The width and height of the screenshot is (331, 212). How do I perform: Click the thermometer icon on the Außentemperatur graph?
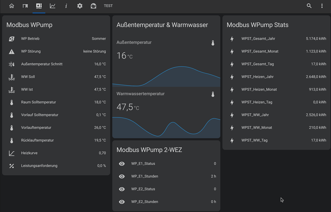[213, 42]
